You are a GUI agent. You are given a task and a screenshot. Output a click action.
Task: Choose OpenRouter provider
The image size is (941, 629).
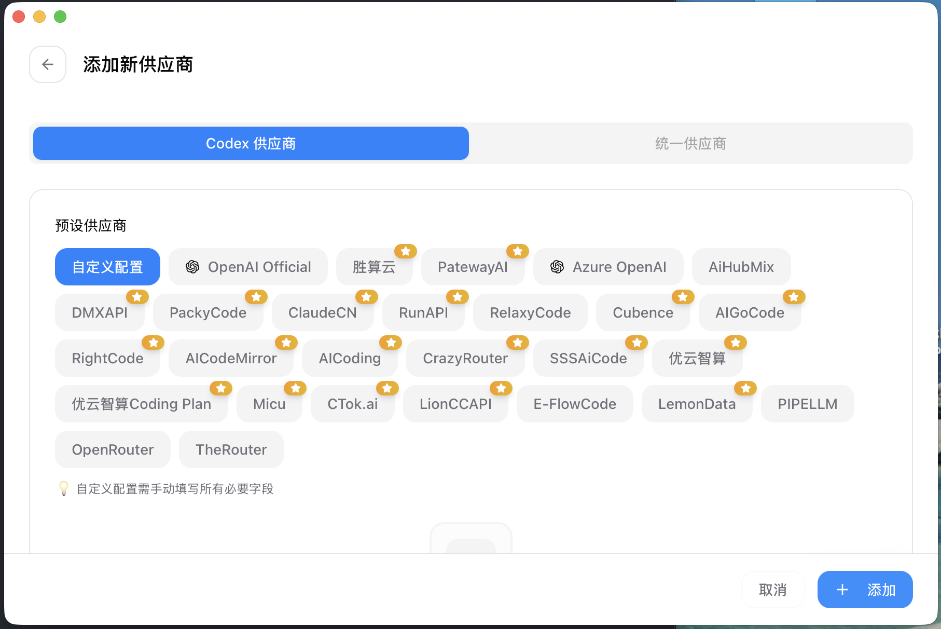coord(113,449)
